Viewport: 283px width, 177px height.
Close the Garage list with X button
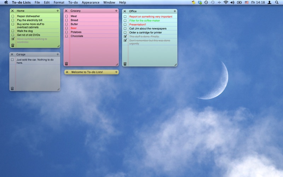pos(12,55)
